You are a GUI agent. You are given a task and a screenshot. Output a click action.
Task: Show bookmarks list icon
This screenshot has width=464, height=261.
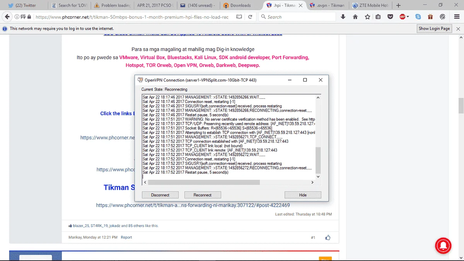pyautogui.click(x=378, y=17)
